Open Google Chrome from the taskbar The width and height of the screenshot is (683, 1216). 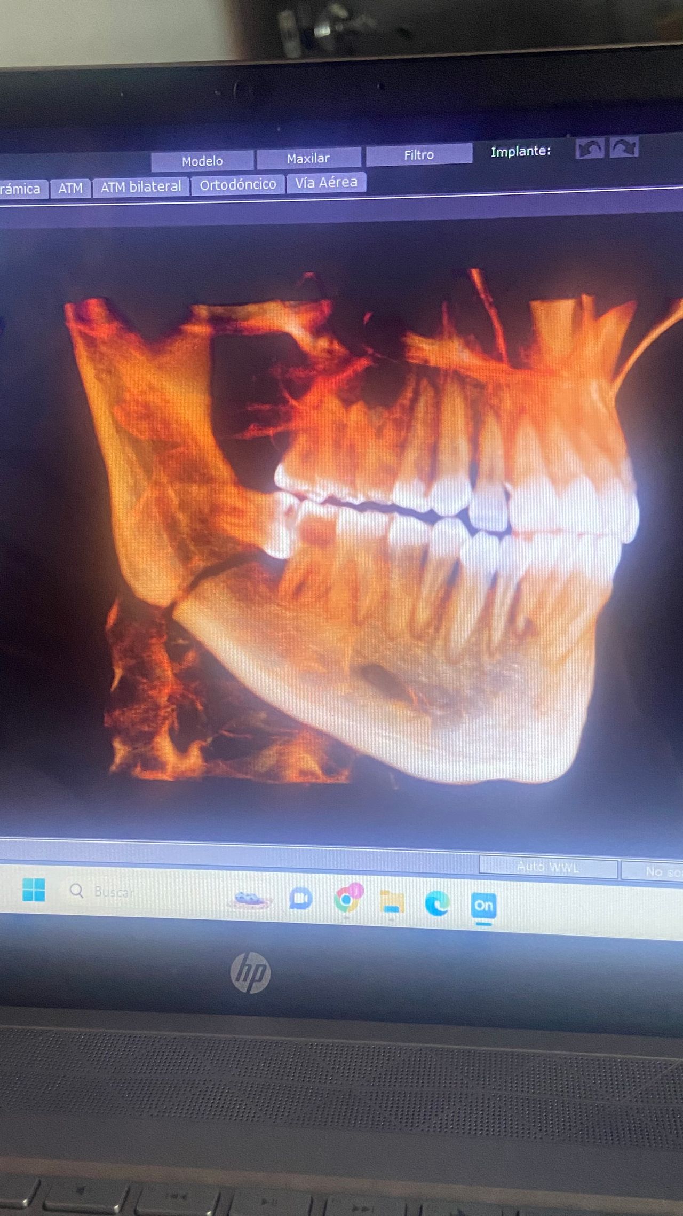pos(347,899)
